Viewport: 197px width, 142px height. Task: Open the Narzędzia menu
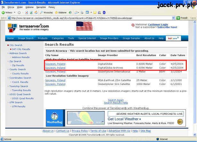pos(41,7)
